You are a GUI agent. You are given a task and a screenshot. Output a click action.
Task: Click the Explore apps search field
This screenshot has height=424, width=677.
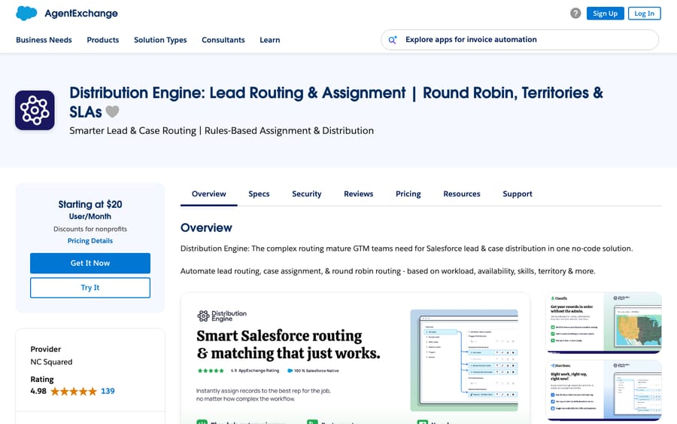[520, 40]
